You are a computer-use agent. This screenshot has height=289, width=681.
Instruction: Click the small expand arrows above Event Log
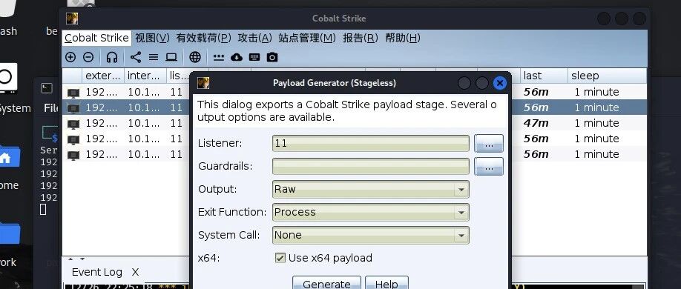coord(76,259)
